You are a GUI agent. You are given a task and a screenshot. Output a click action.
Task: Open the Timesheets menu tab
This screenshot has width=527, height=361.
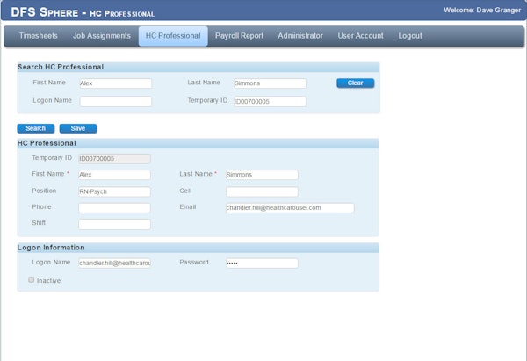point(39,36)
